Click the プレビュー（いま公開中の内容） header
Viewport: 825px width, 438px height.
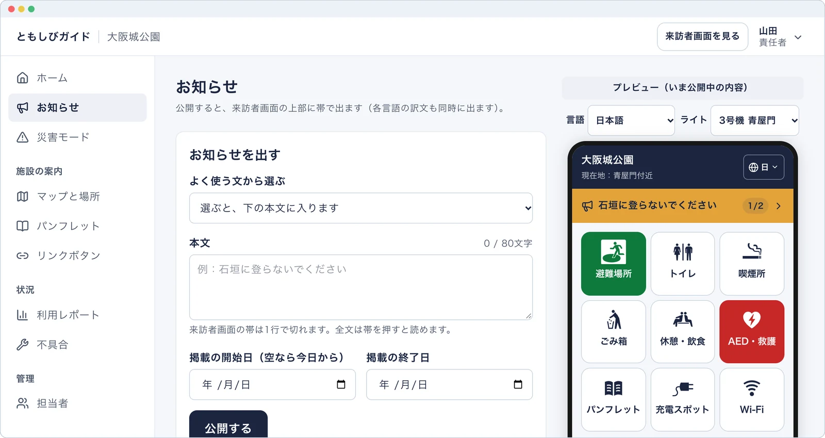pyautogui.click(x=683, y=88)
